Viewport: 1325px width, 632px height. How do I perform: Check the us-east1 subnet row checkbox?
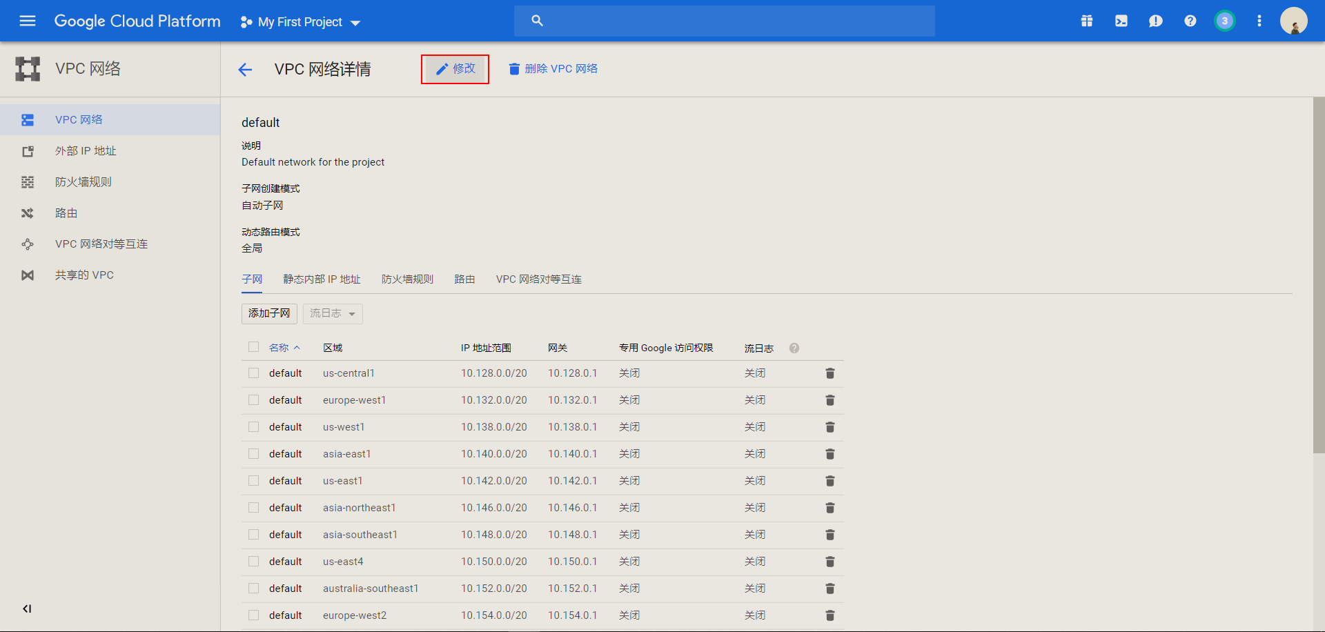coord(253,481)
